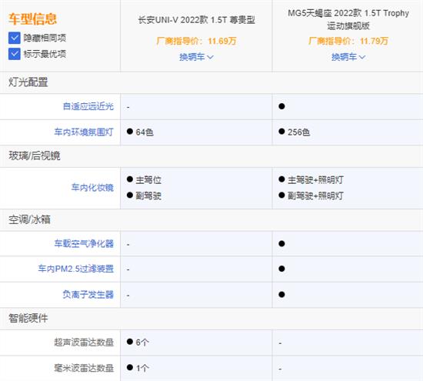Viewport: 423px width, 381px height.
Task: Click the MG5 dot in 自适应远近光 row
Action: 281,106
